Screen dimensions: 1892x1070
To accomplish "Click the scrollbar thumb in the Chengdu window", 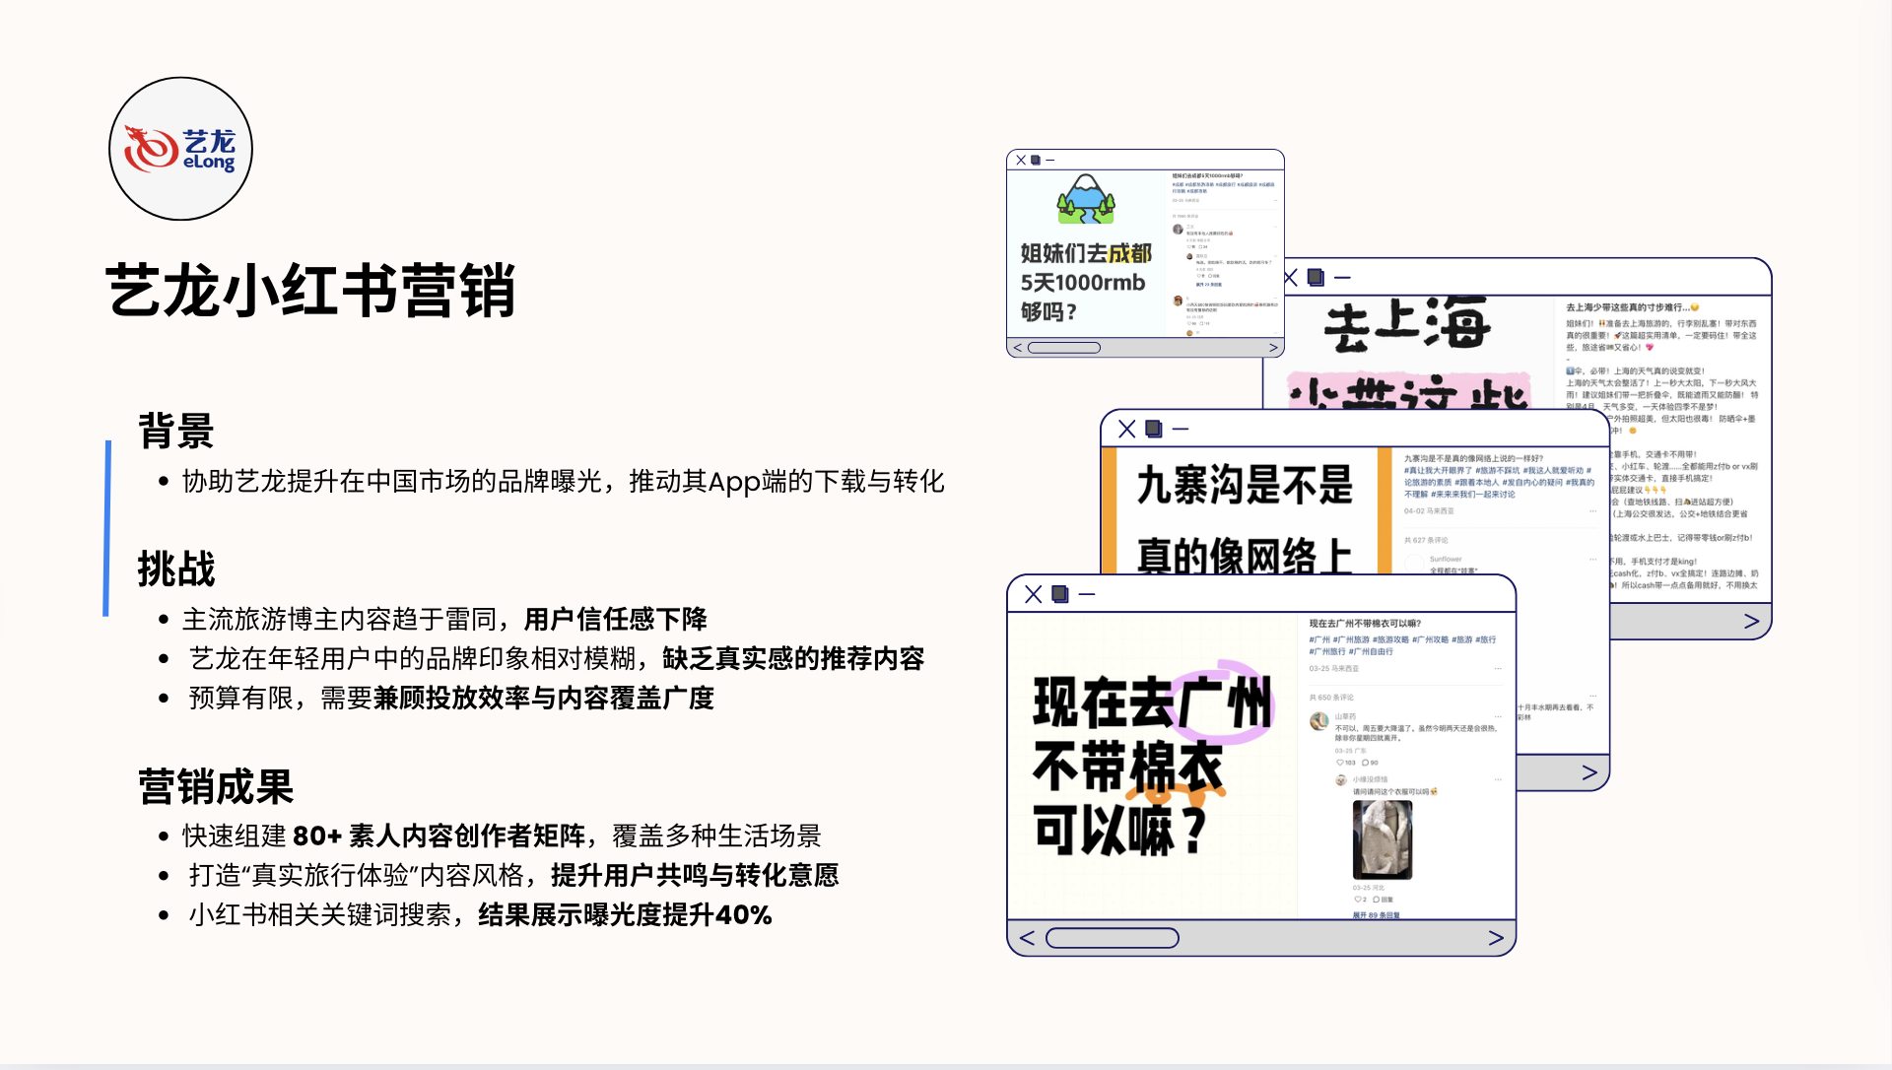I will point(1064,348).
